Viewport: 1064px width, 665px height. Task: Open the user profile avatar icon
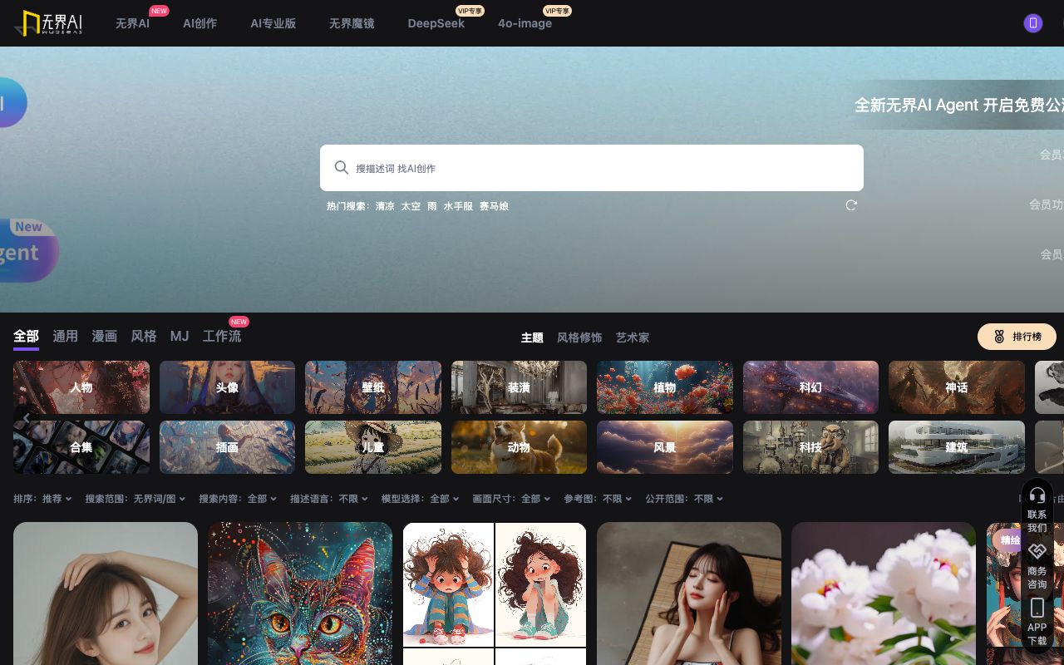tap(1032, 23)
